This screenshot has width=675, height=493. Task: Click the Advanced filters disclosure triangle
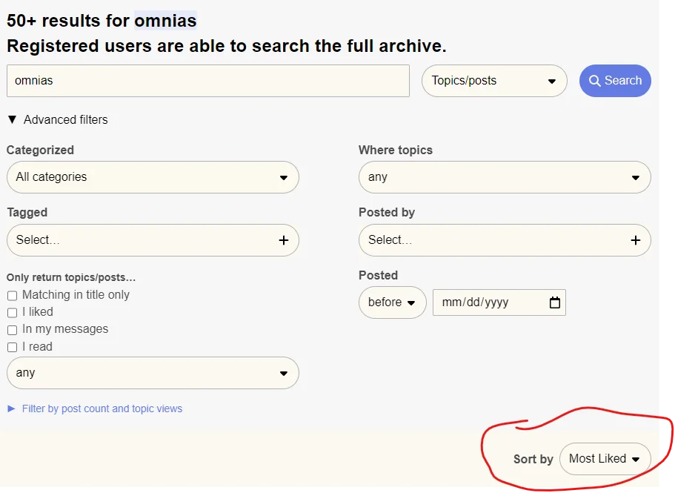click(12, 119)
